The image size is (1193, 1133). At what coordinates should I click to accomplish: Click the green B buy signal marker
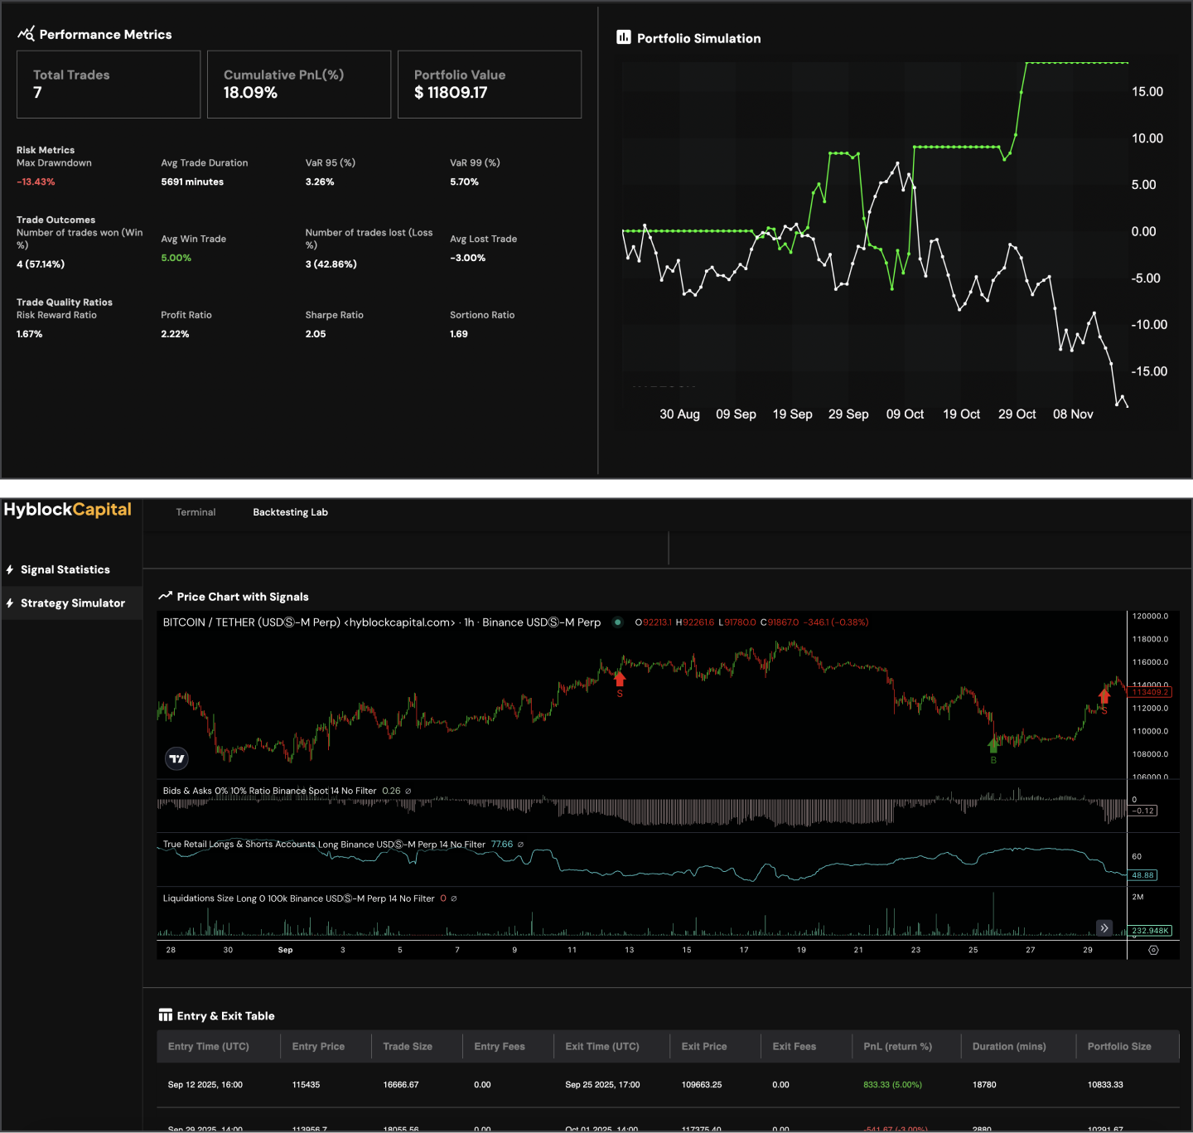[x=993, y=745]
